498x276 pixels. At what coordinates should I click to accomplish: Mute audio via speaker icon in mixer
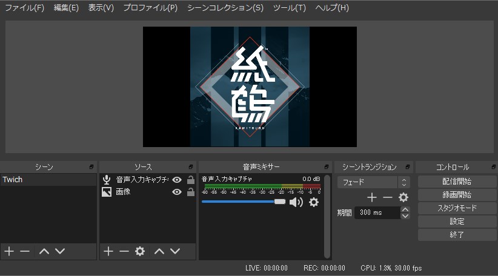click(296, 202)
